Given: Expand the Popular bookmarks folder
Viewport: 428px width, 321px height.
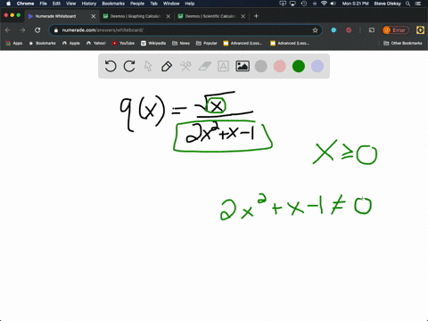Looking at the screenshot, I should [207, 43].
